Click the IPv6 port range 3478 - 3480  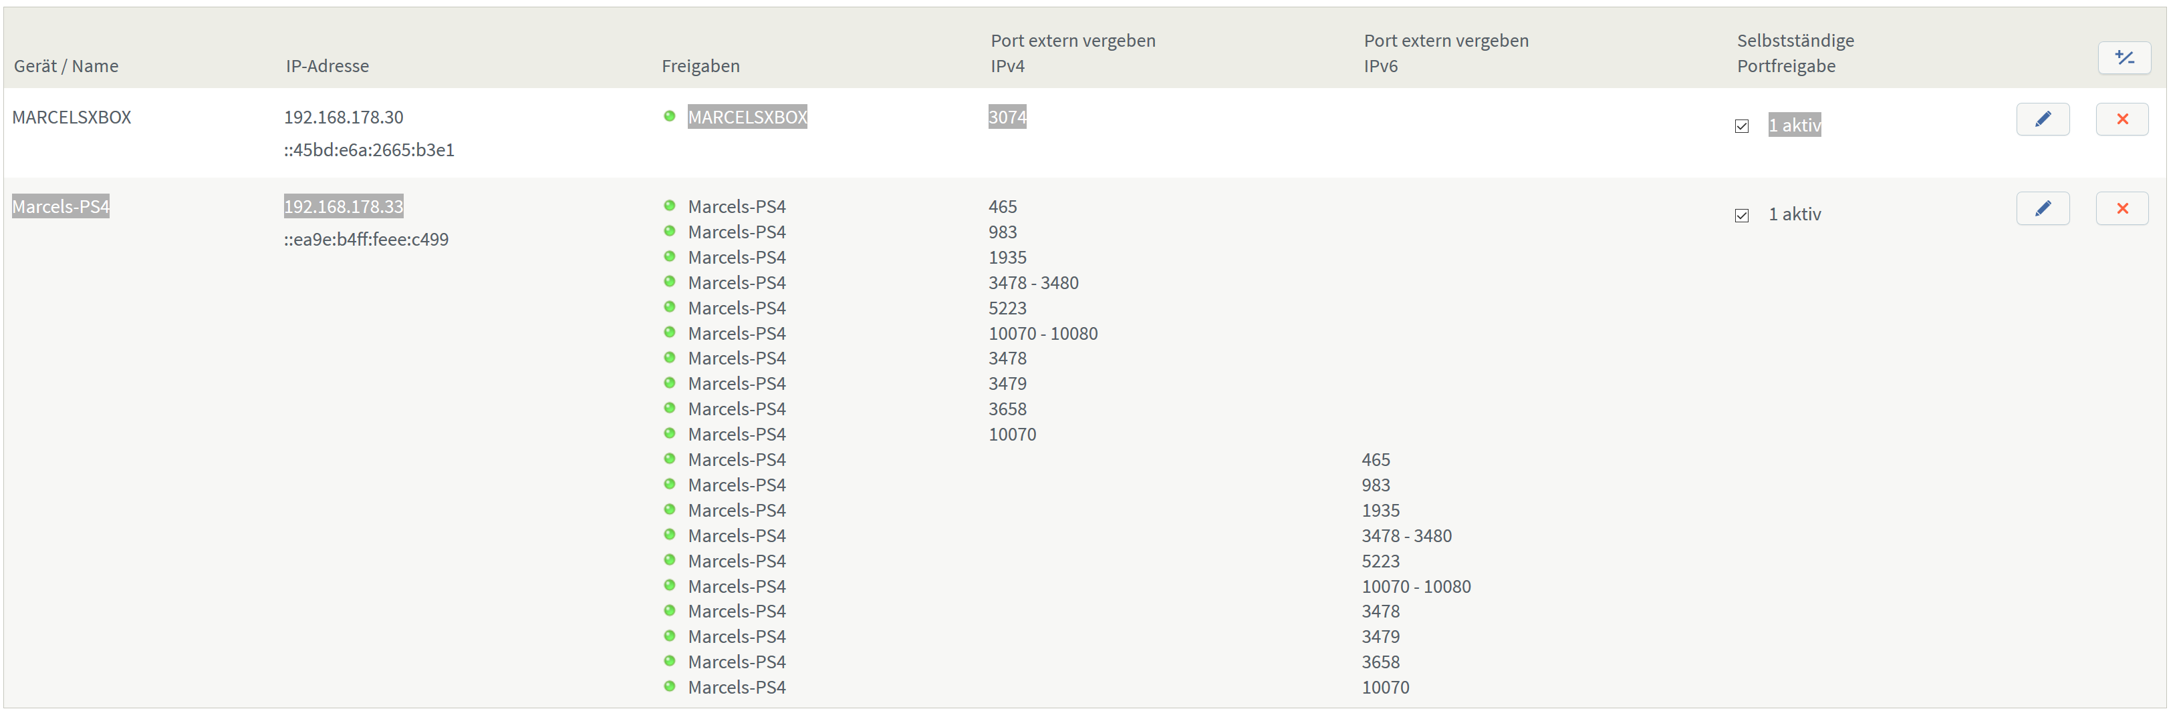(x=1406, y=536)
